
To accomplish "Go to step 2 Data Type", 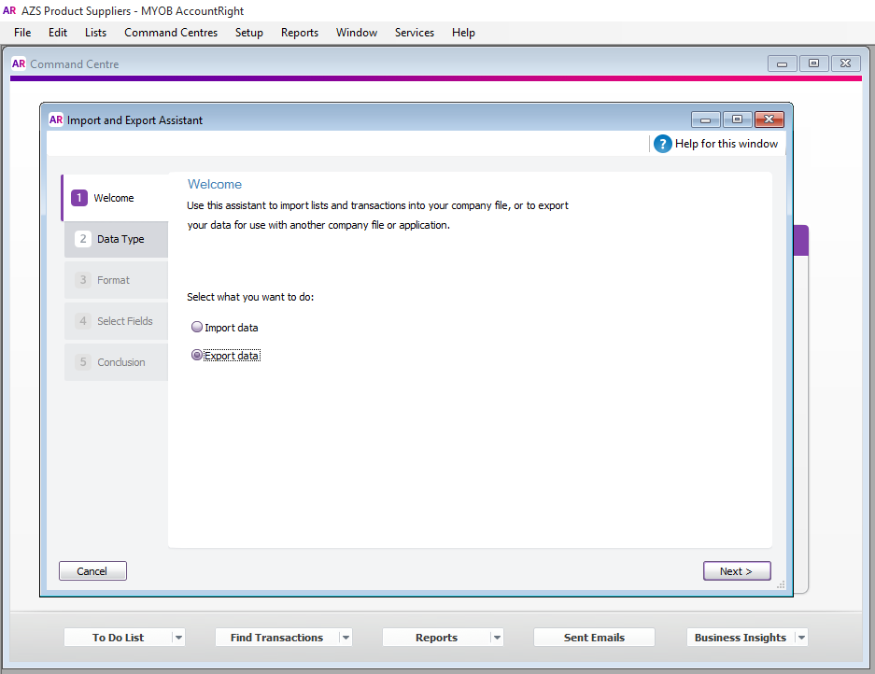I will click(x=116, y=239).
